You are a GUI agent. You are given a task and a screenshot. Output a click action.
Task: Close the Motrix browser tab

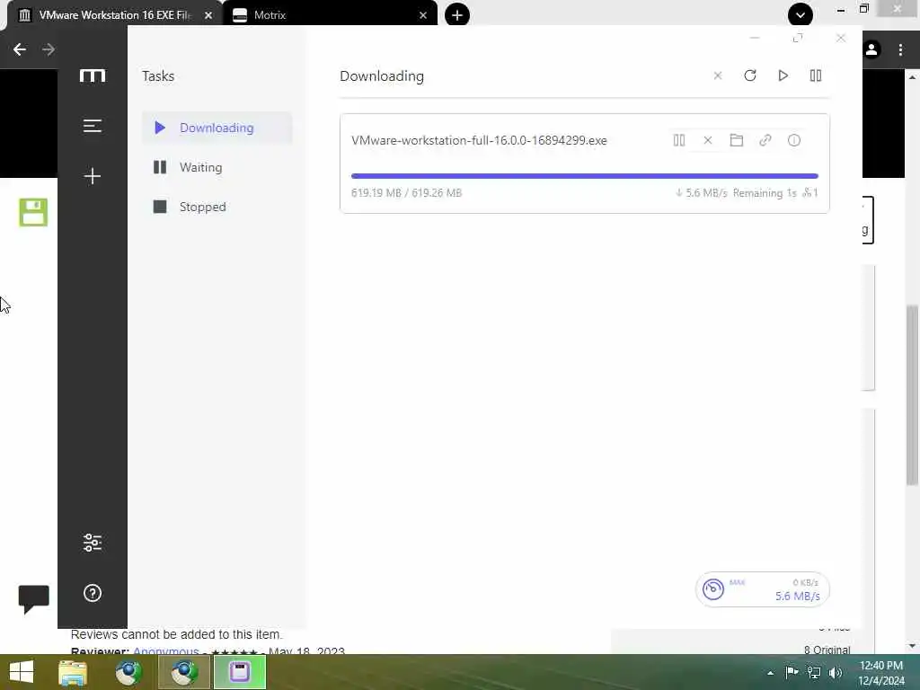[423, 15]
